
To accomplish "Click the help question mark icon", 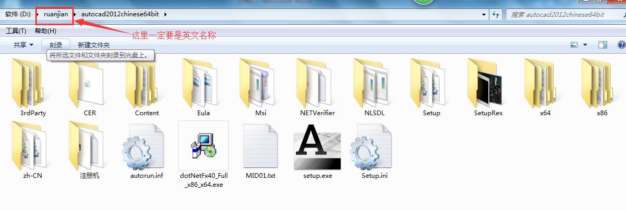I will coord(622,45).
